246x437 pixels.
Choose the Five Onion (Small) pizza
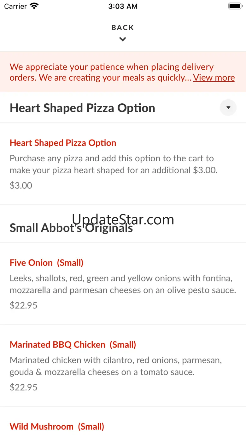click(47, 263)
